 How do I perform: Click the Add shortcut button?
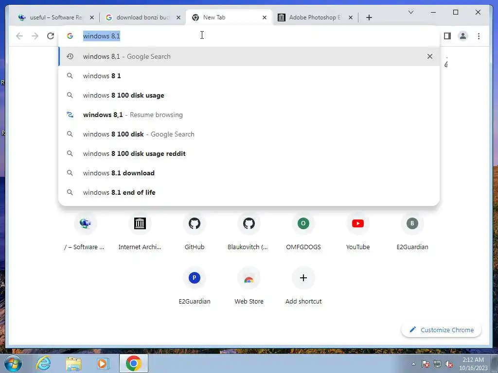[303, 286]
